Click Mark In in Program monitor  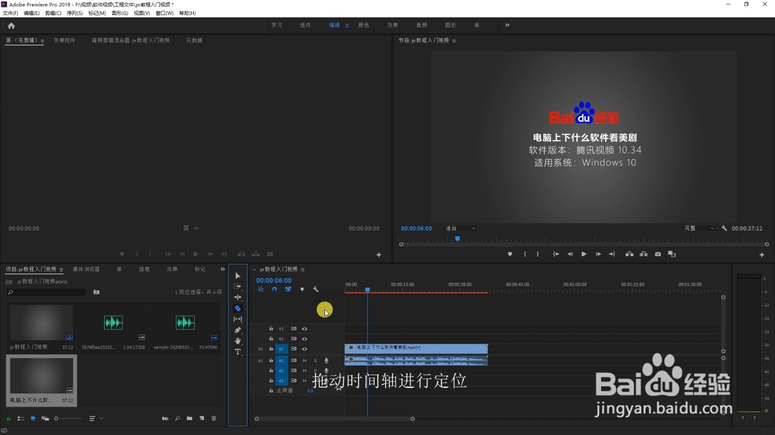click(x=525, y=254)
